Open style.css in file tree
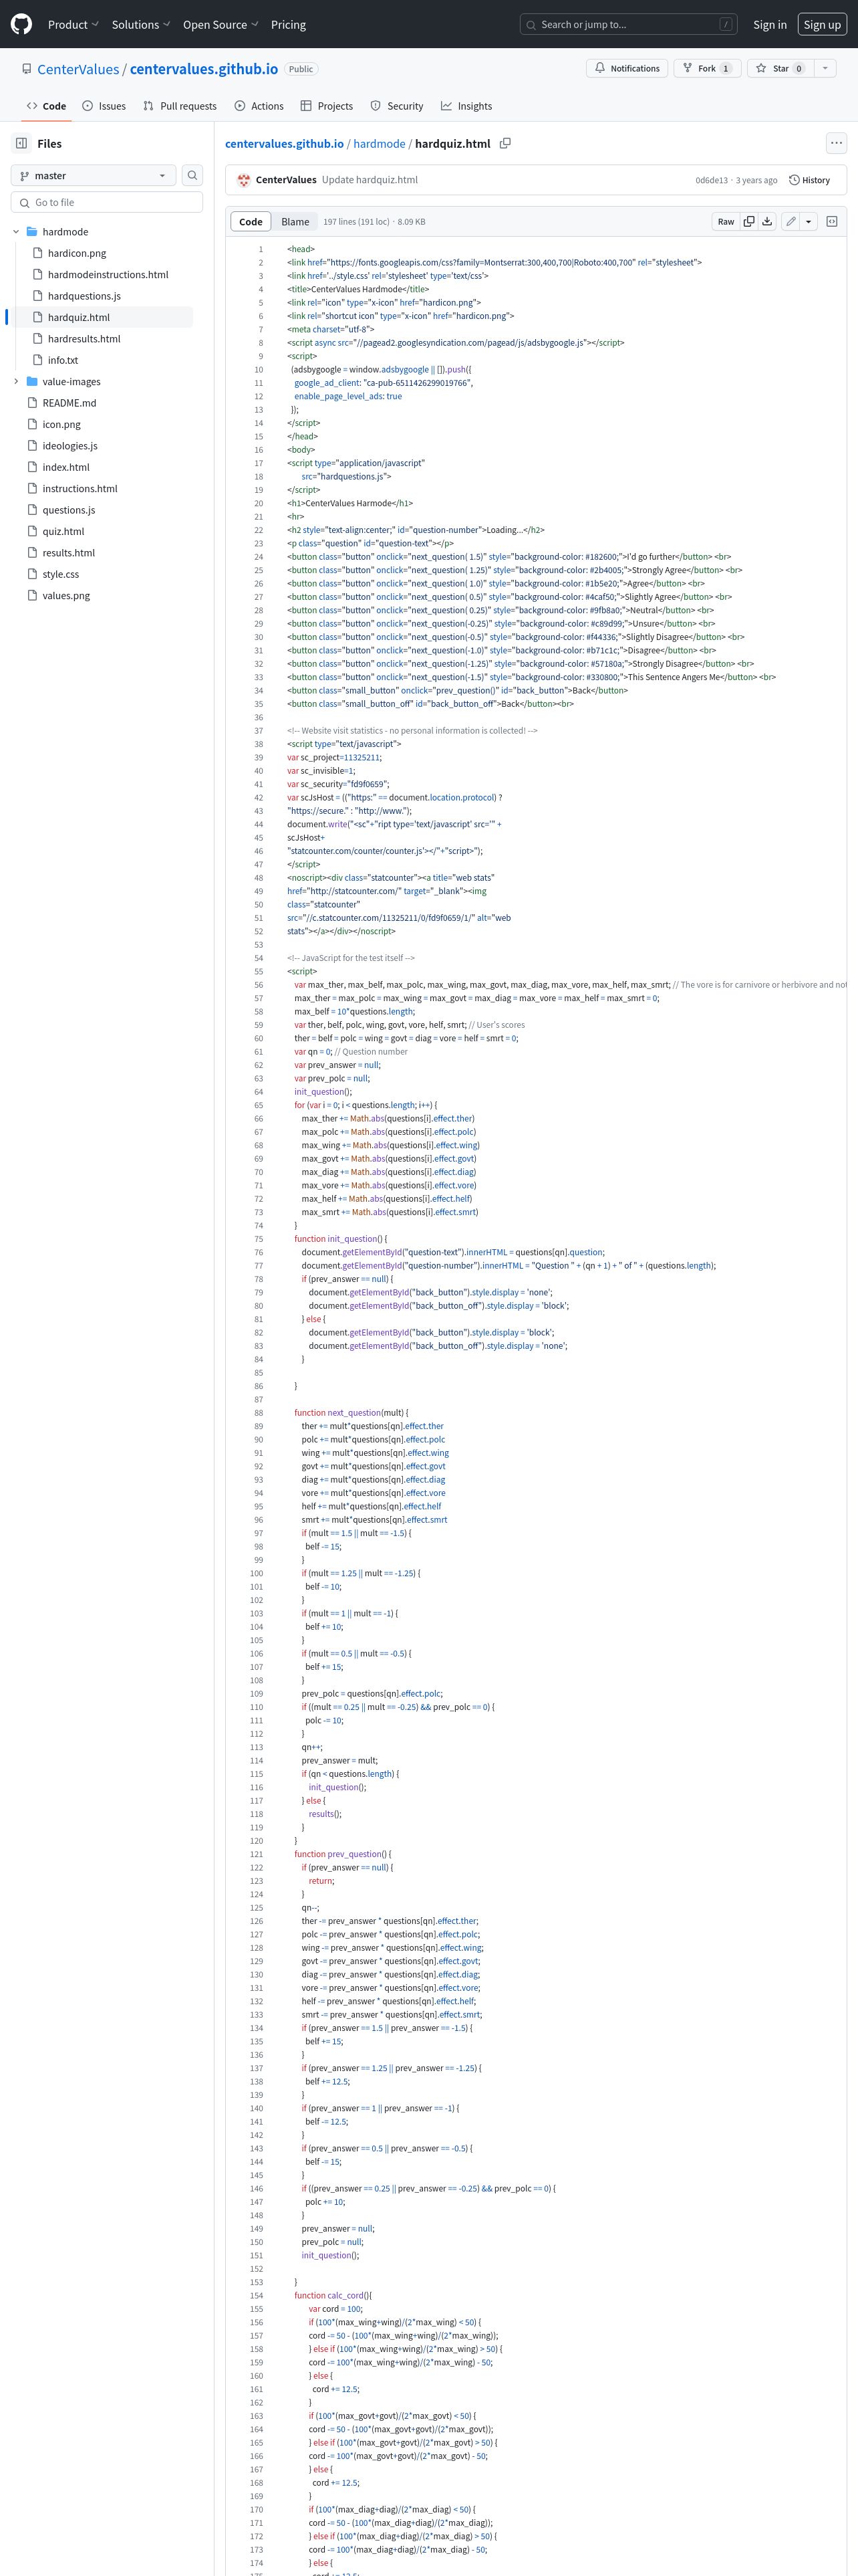 click(60, 574)
